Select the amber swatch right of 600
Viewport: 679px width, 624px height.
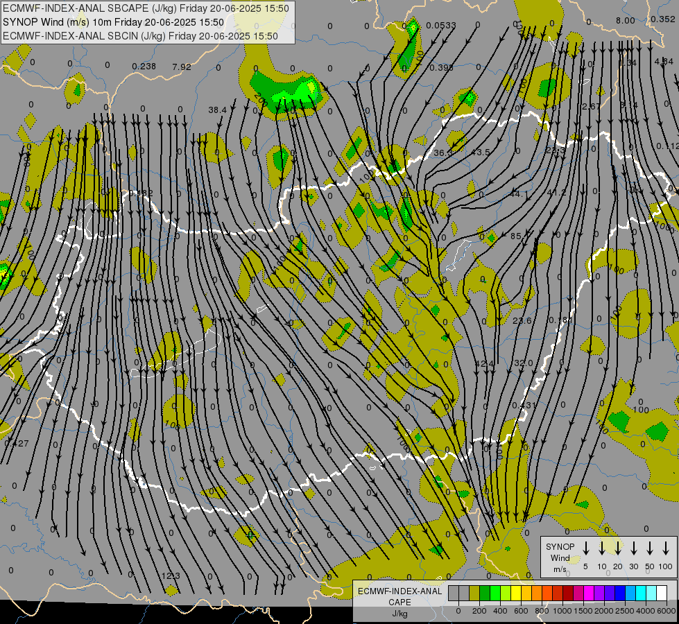click(526, 593)
